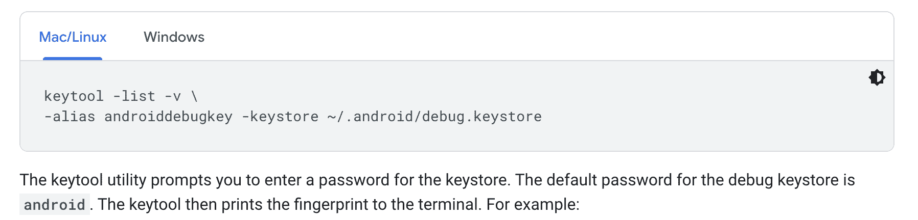Click the word prompts in the paragraph

tap(181, 180)
